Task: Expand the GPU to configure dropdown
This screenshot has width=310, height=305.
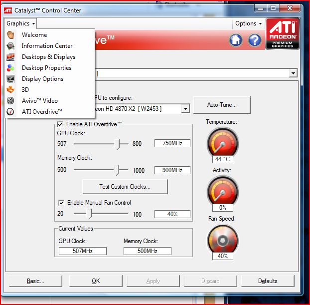Action: 185,108
